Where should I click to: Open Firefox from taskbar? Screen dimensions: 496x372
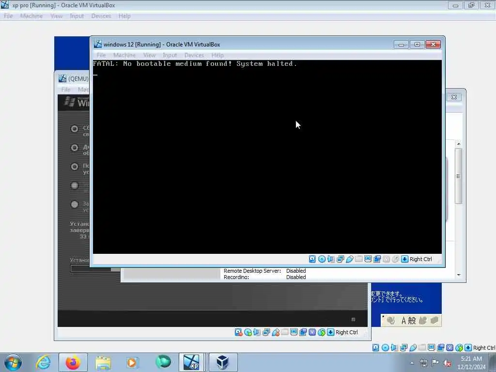(73, 362)
